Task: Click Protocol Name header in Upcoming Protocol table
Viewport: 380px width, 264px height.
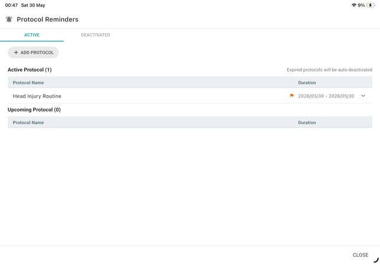Action: pyautogui.click(x=28, y=122)
